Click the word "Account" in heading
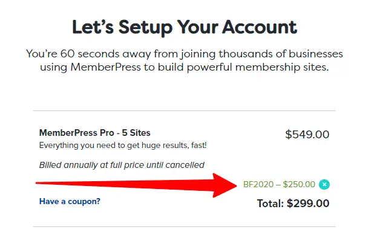383x247 pixels. click(x=260, y=27)
